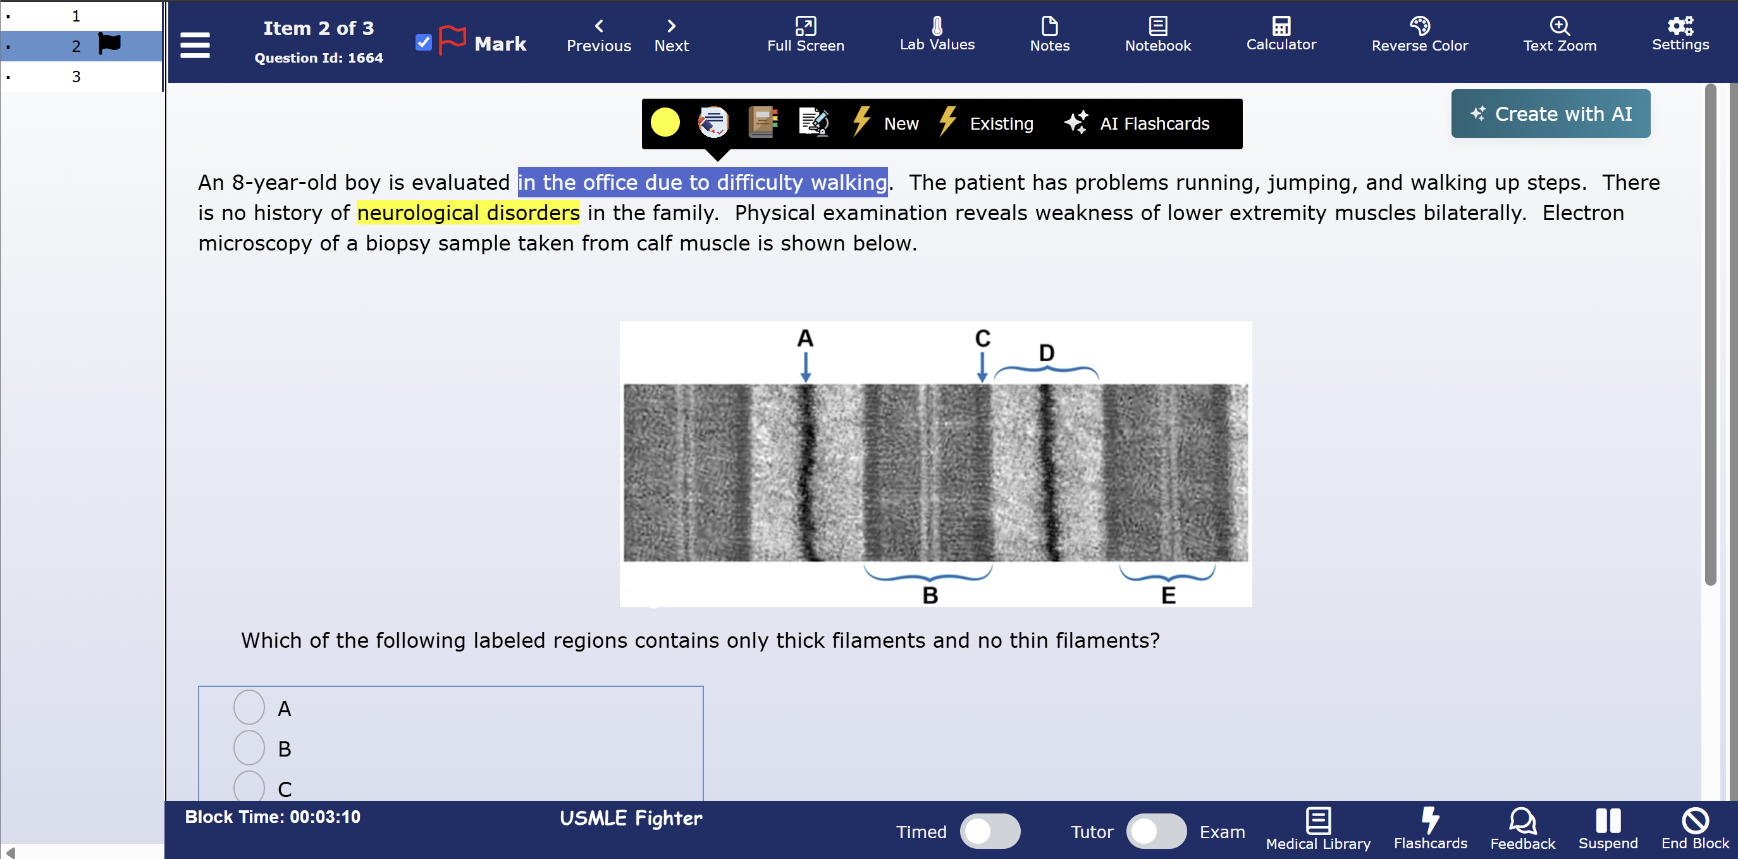1738x859 pixels.
Task: Toggle Reverse Color mode
Action: tap(1419, 34)
